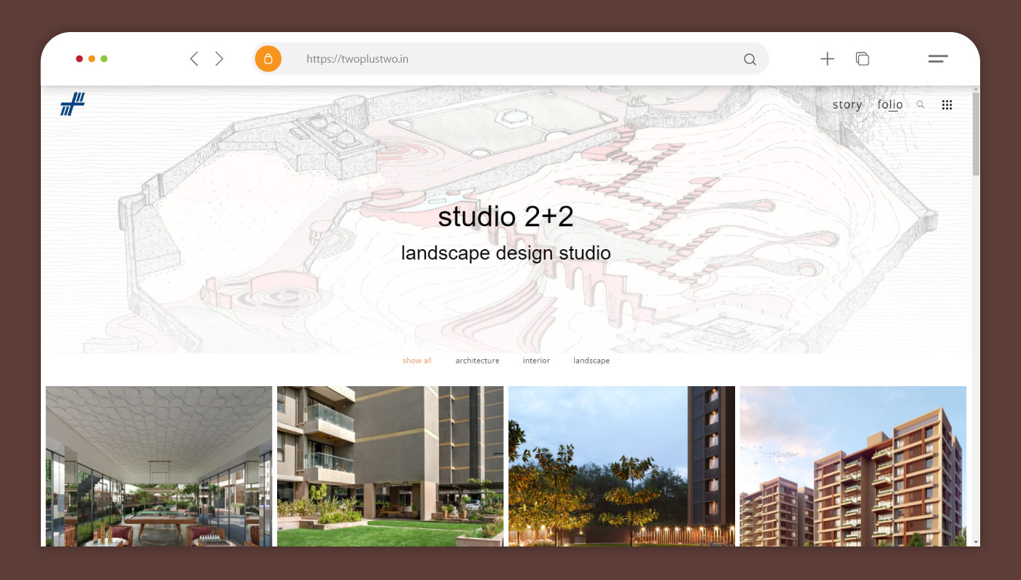The height and width of the screenshot is (580, 1021).
Task: Open the tab overview squares icon
Action: coord(862,59)
